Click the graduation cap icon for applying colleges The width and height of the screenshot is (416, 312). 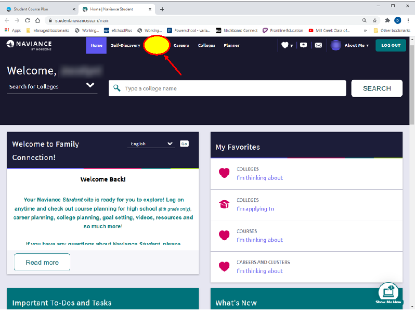tap(224, 204)
